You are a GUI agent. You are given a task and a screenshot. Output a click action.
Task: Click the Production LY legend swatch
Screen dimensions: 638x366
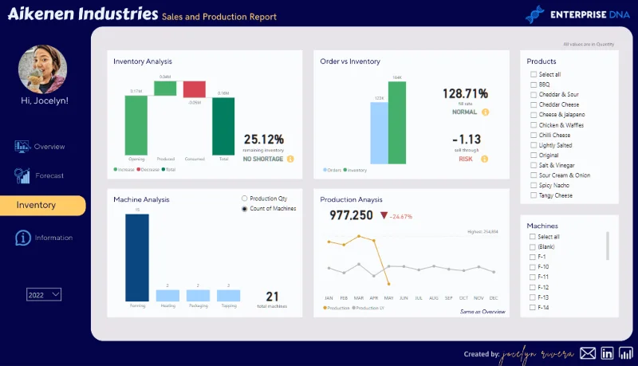tap(354, 308)
